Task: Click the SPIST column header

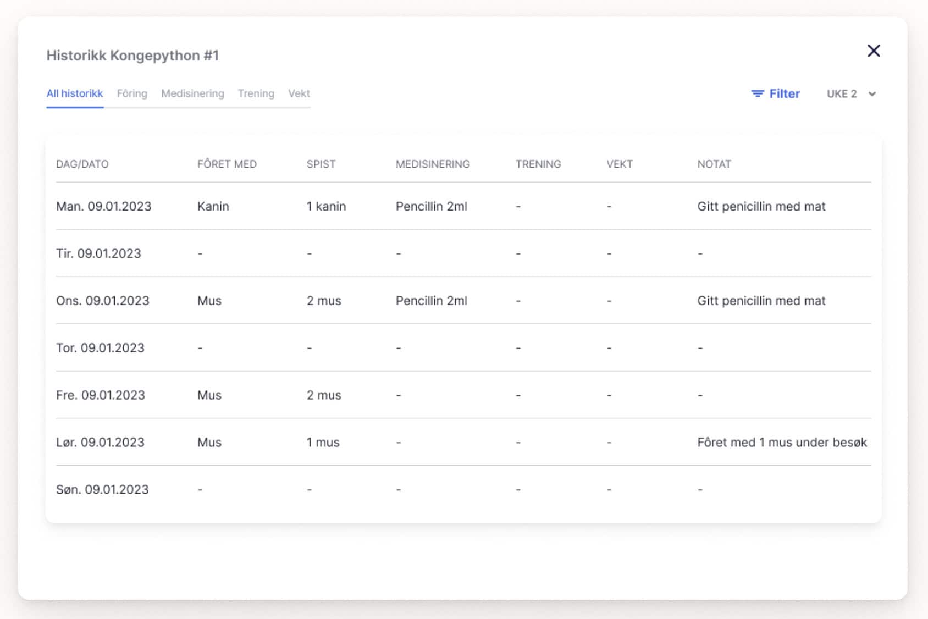Action: tap(321, 164)
